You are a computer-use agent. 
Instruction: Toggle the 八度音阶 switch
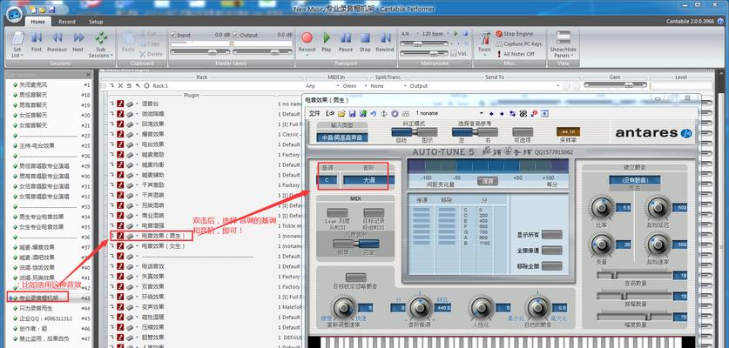pos(356,244)
